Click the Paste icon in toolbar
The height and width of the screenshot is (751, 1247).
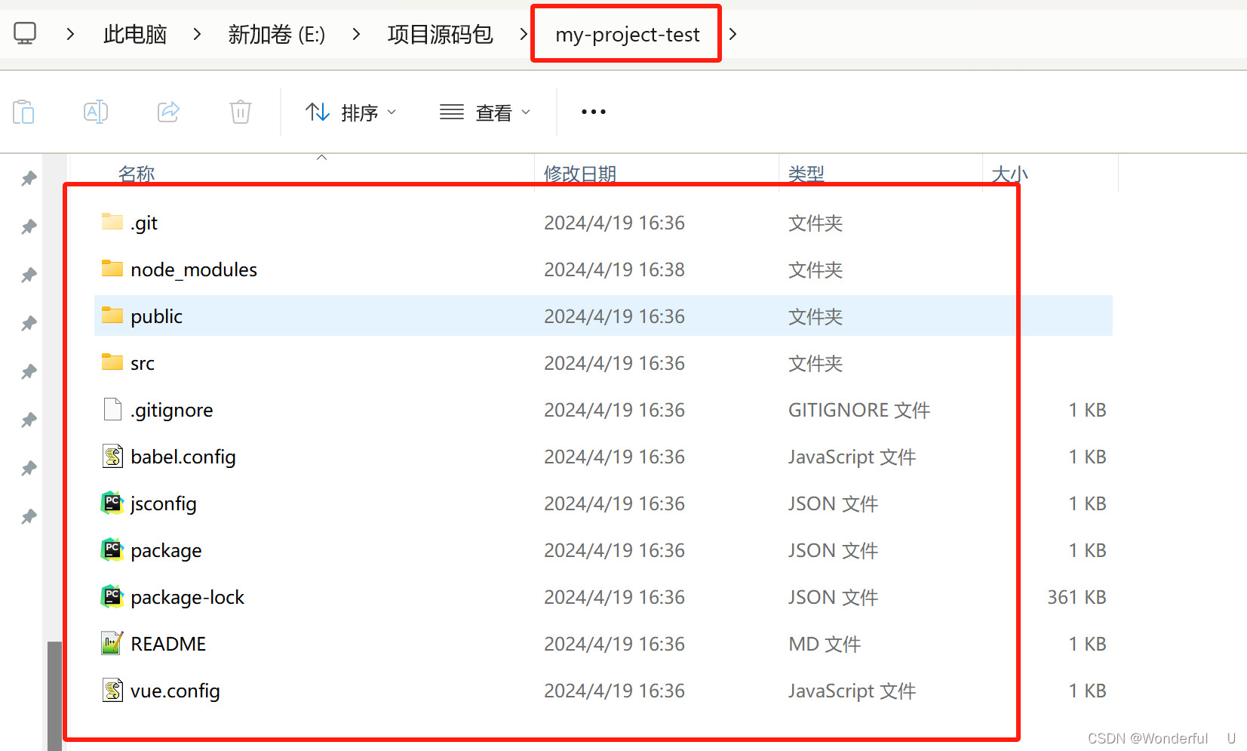(x=23, y=112)
